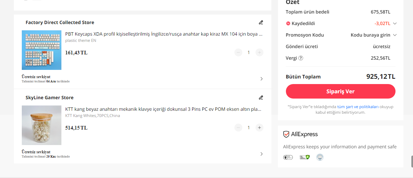Image resolution: width=413 pixels, height=178 pixels.
Task: Click the 252,56TL tax amount
Action: (380, 58)
